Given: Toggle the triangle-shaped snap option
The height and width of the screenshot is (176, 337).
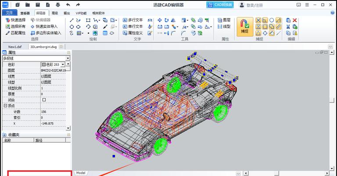Looking at the screenshot, I should click(x=258, y=33).
